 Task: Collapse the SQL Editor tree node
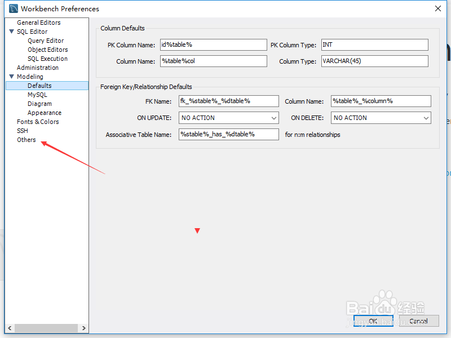(x=11, y=32)
